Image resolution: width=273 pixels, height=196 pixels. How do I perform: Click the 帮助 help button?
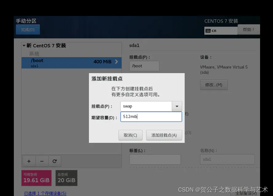(x=249, y=29)
